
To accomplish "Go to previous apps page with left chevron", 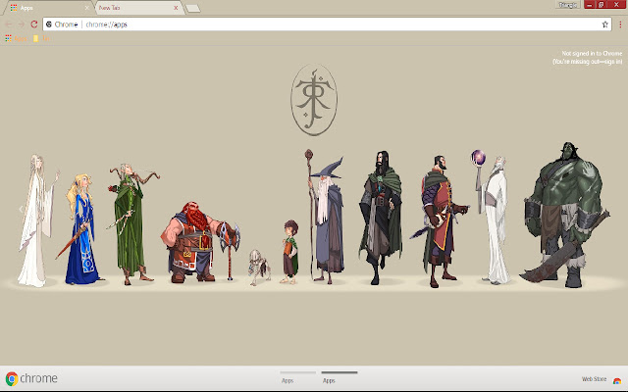I will coord(21,209).
